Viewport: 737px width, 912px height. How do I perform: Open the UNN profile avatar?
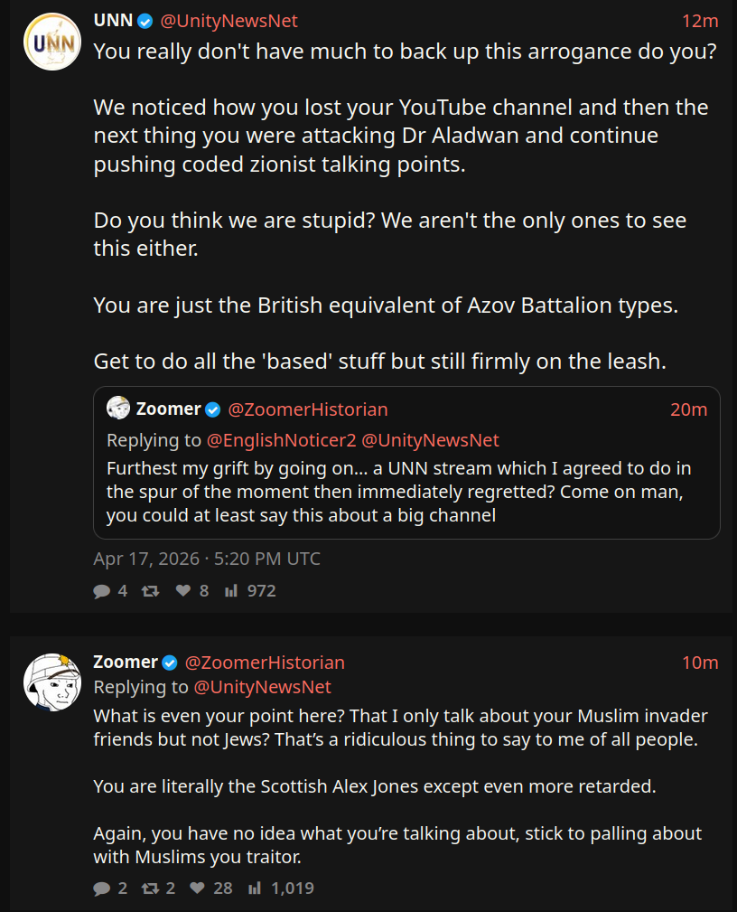[52, 42]
